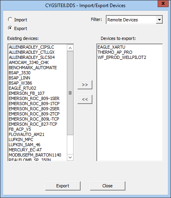Image resolution: width=171 pixels, height=198 pixels.
Task: Select EMERSON_FB_107 device
Action: 38,93
